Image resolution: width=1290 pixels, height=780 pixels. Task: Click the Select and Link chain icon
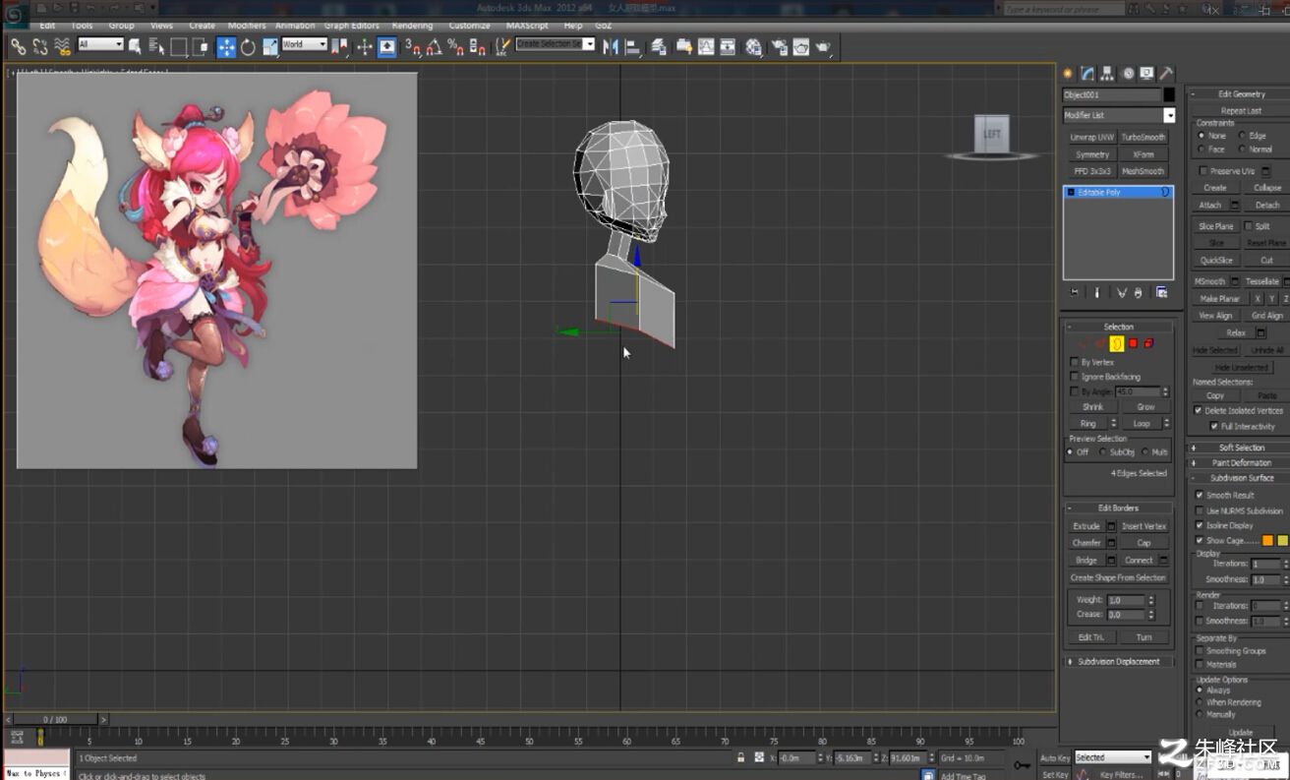coord(18,46)
